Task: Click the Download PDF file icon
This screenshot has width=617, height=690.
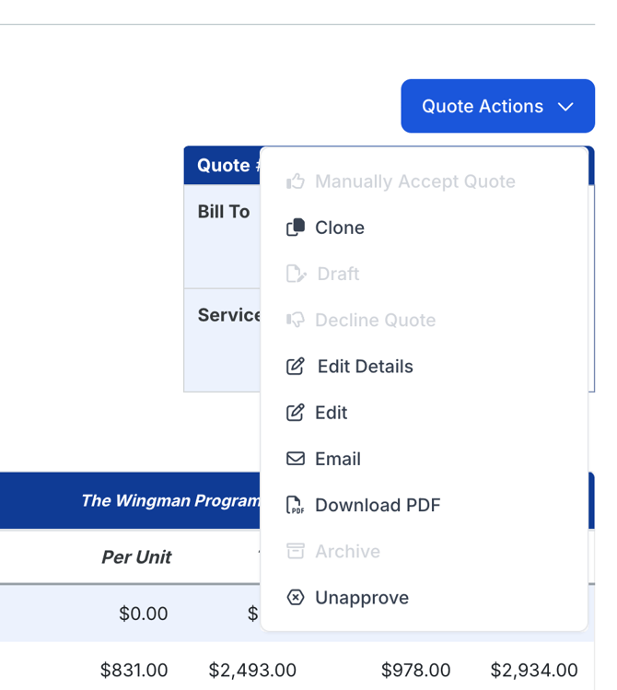Action: pos(296,505)
